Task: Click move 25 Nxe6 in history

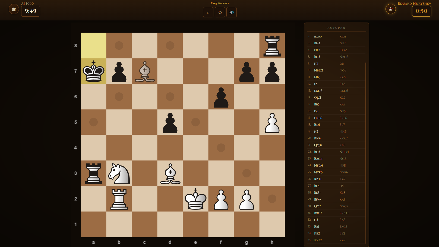Action: pos(318,172)
